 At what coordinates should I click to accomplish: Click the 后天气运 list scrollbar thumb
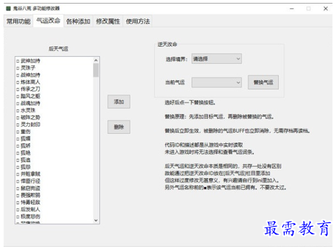[x=96, y=70]
